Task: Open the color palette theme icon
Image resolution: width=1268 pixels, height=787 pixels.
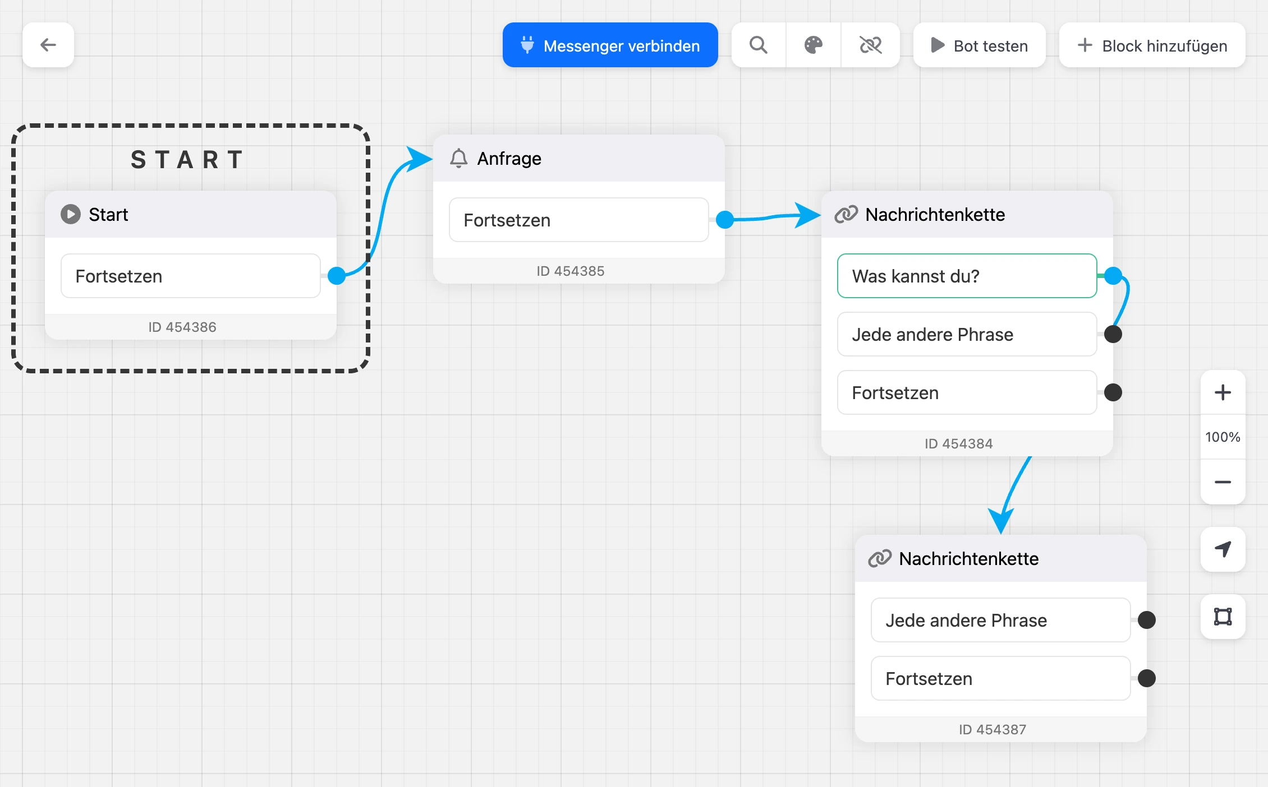Action: click(814, 45)
